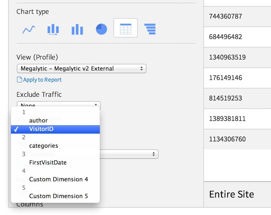Image resolution: width=271 pixels, height=215 pixels.
Task: Select the animated column chart icon
Action: pos(53,29)
